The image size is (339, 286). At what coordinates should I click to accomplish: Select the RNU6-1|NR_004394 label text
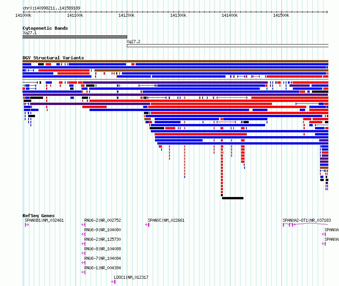pyautogui.click(x=102, y=268)
